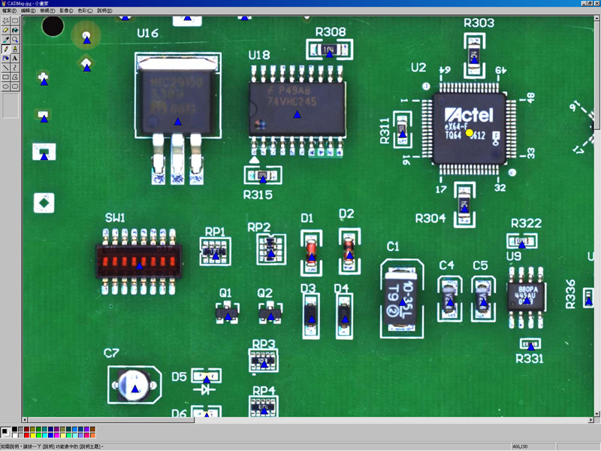601x451 pixels.
Task: Pick the Eraser tool
Action: click(6, 30)
